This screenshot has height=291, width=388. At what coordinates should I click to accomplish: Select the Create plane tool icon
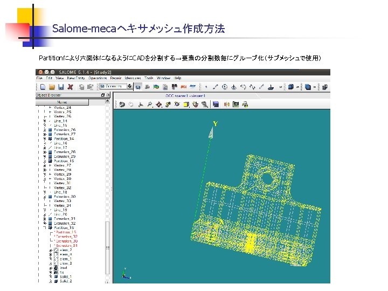tap(271, 87)
